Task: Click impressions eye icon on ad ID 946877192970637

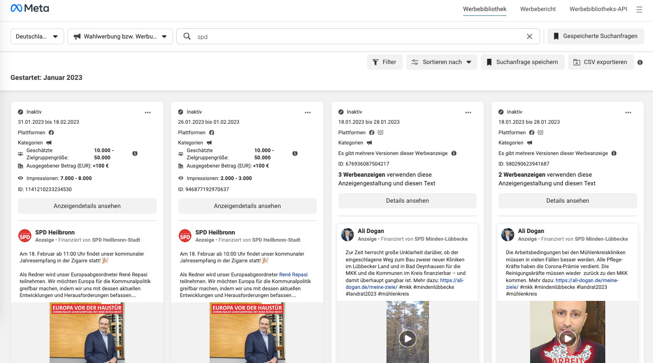Action: click(x=181, y=178)
